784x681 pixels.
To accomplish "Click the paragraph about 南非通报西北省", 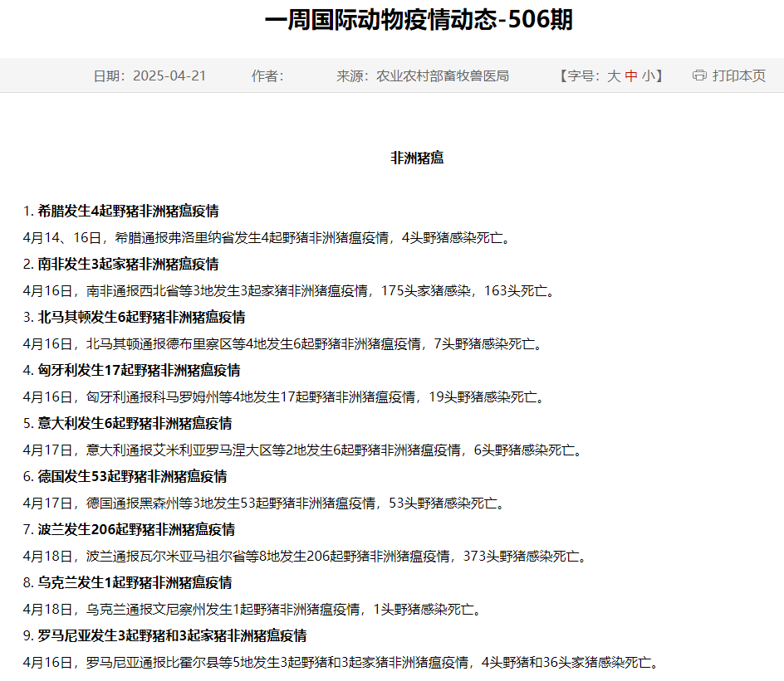I will pyautogui.click(x=290, y=290).
